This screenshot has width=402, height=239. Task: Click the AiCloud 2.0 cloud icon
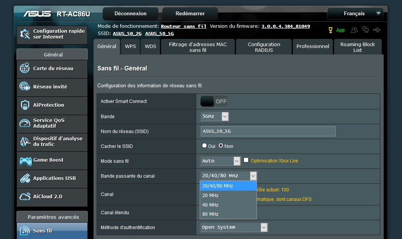25,197
